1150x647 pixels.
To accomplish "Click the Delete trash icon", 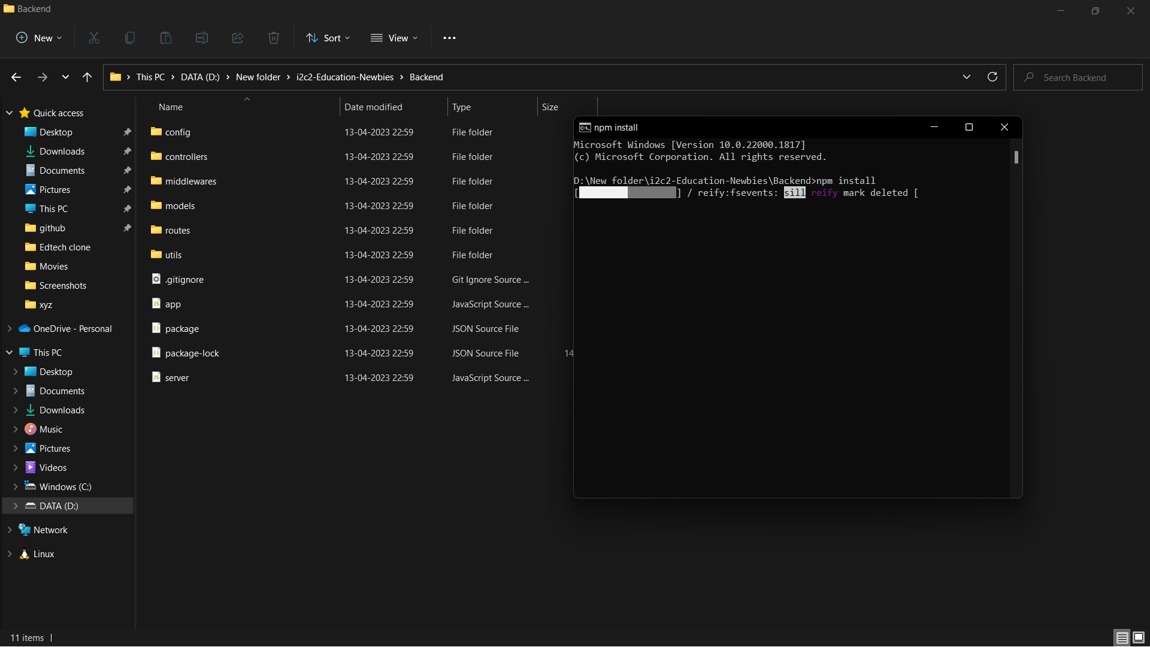I will coord(273,38).
